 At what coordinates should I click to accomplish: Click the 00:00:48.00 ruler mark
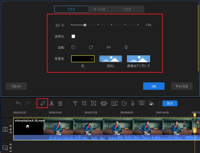tap(127, 113)
